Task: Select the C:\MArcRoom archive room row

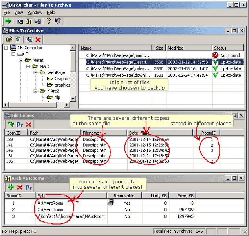Action: (x=124, y=210)
